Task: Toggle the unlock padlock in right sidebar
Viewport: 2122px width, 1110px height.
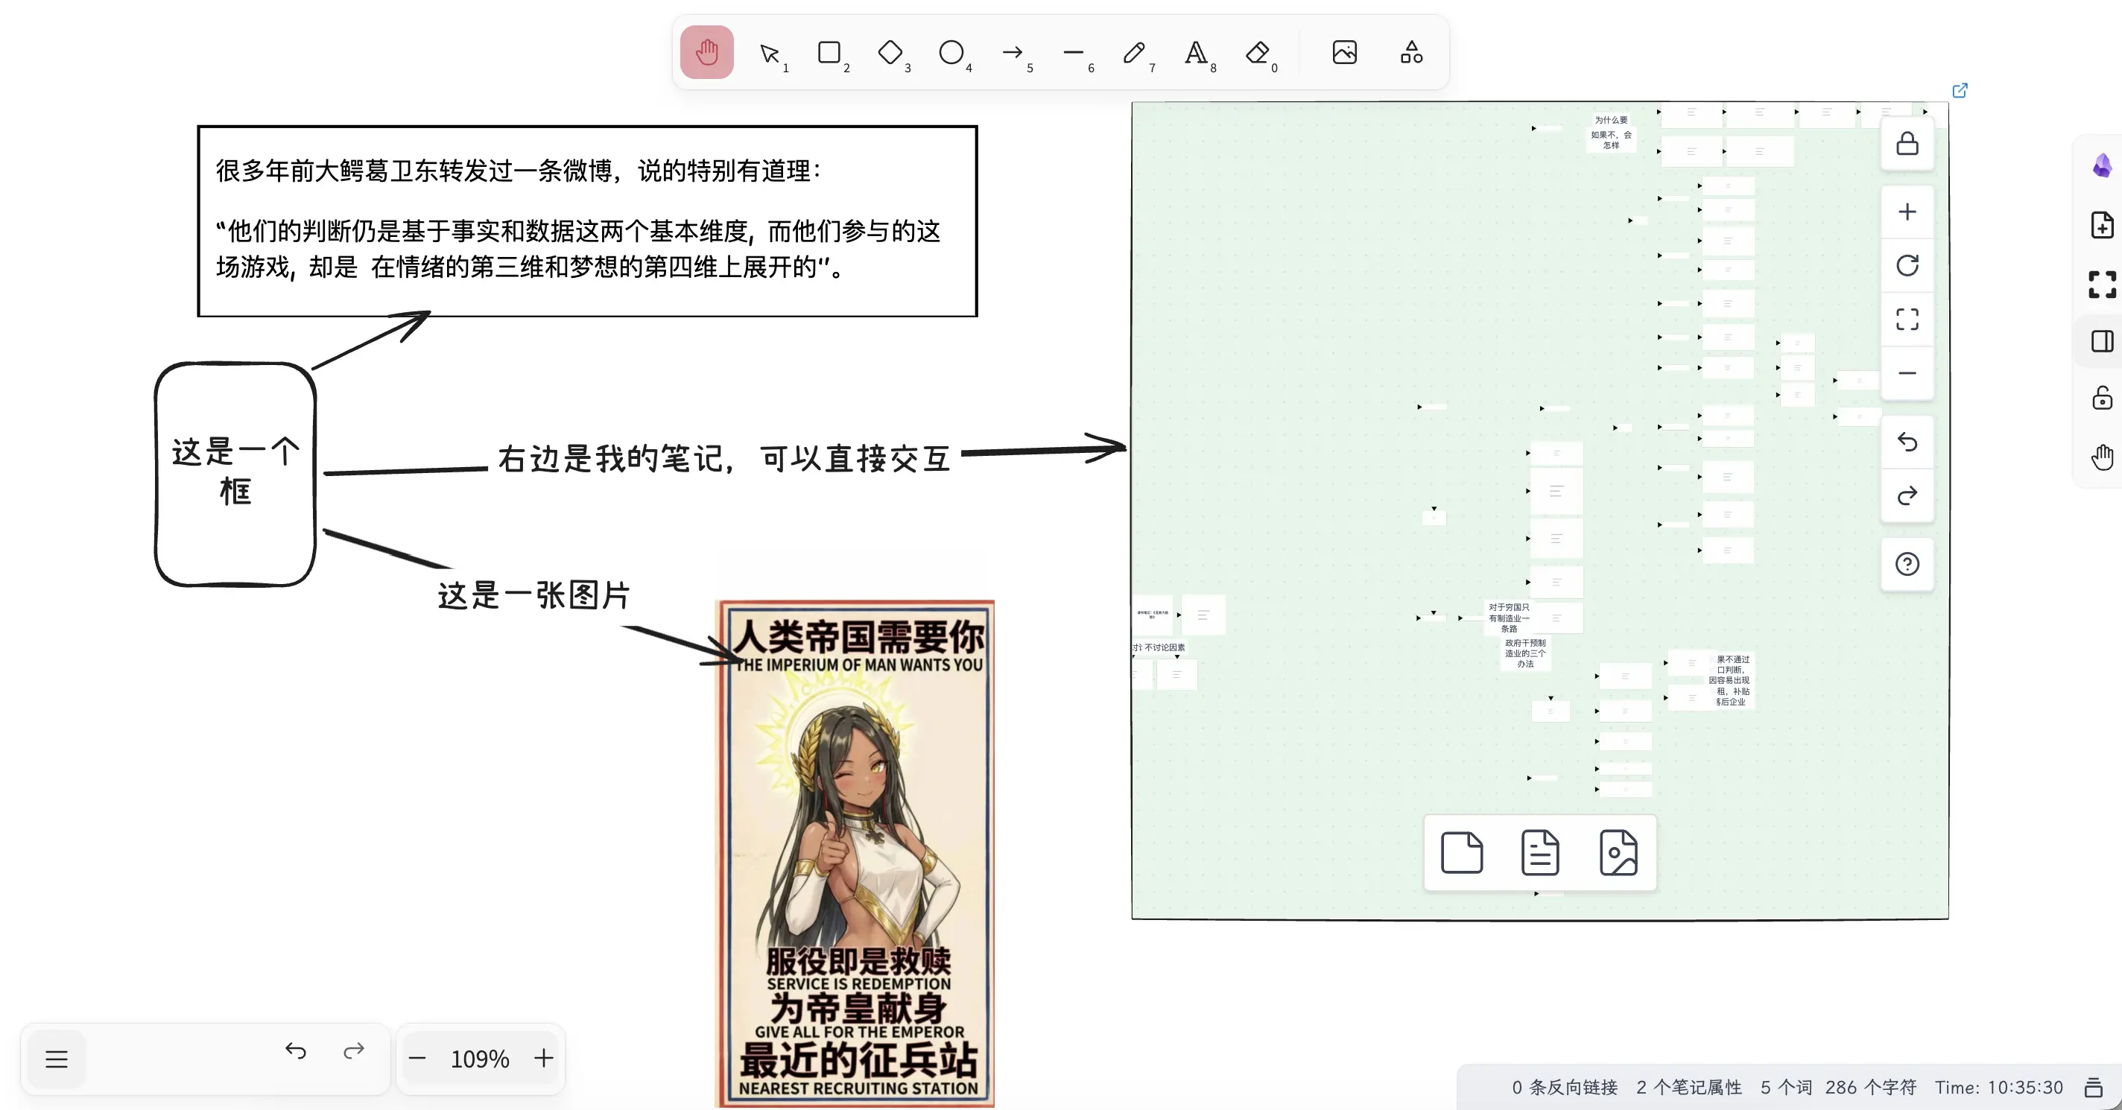Action: coord(2101,399)
